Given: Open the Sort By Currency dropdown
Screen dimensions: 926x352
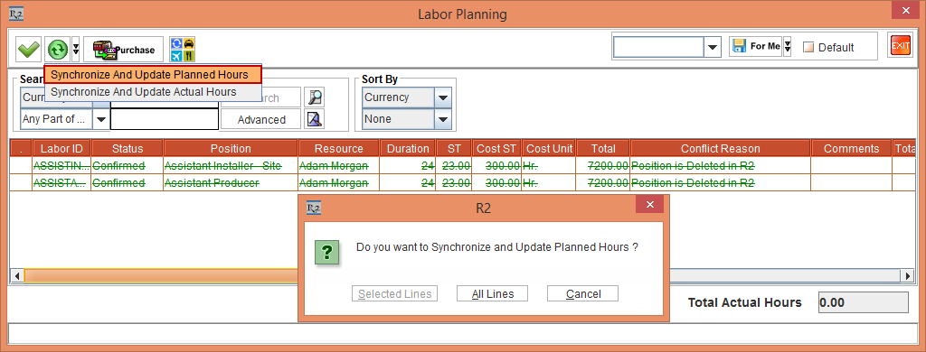Looking at the screenshot, I should pyautogui.click(x=443, y=97).
